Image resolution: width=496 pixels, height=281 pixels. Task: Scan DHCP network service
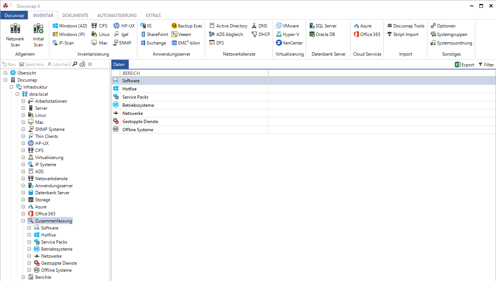[x=260, y=34]
